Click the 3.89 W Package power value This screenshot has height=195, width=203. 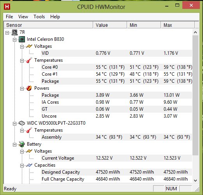coord(102,95)
